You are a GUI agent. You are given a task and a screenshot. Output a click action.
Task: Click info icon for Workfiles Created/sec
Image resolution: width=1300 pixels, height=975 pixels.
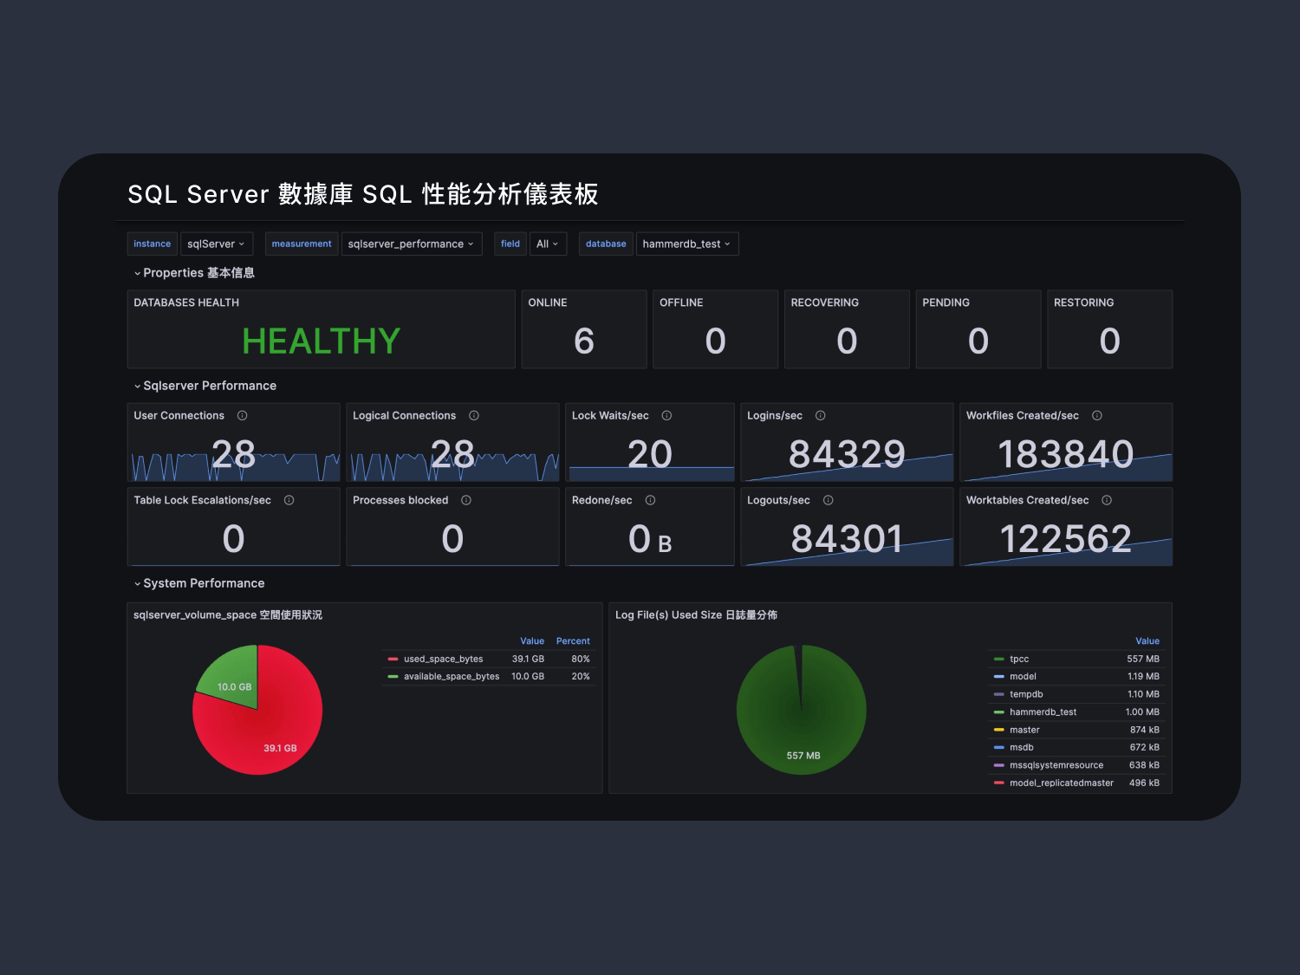(x=1097, y=416)
